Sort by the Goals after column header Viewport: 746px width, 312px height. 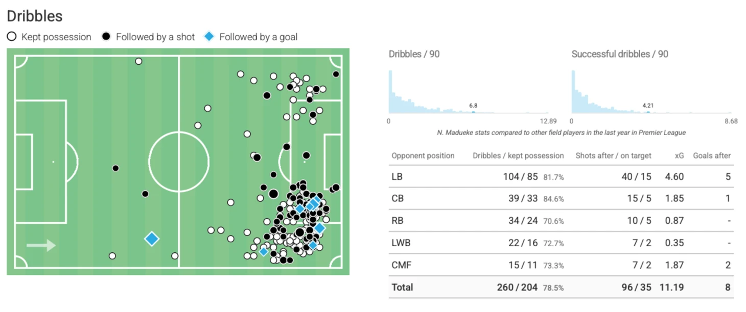coord(711,156)
